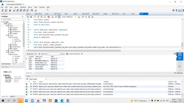Click the open SQL script toolbar icon
The height and width of the screenshot is (103, 184).
click(x=6, y=10)
